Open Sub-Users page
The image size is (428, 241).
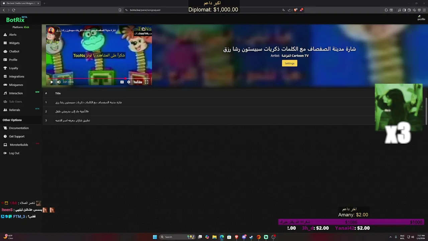[x=15, y=102]
